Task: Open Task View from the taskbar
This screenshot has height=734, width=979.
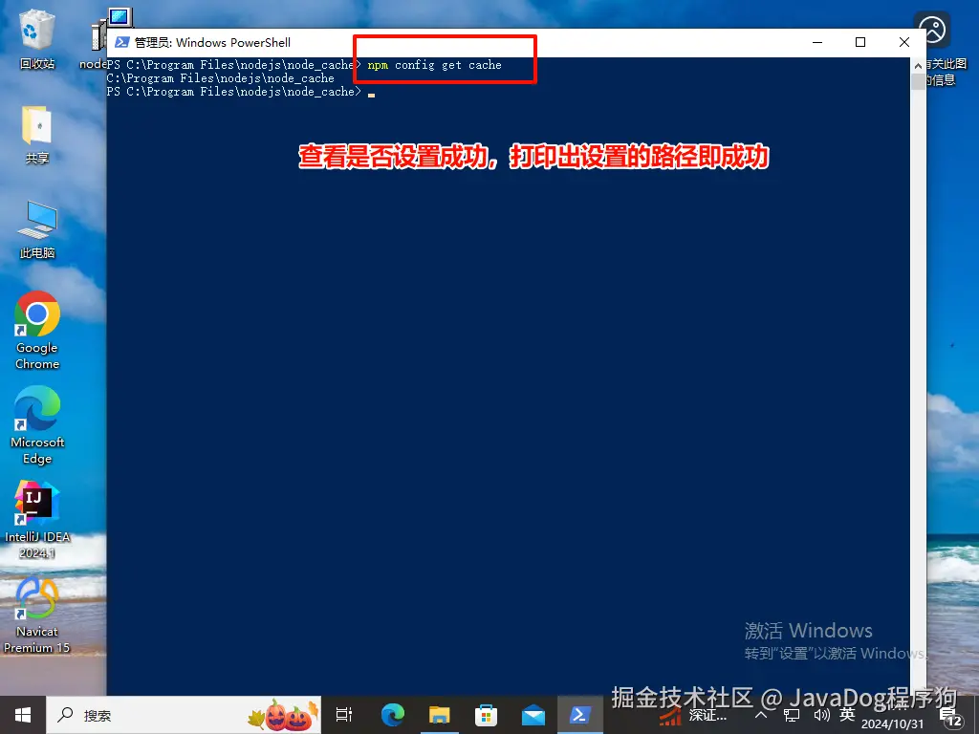Action: [x=344, y=715]
